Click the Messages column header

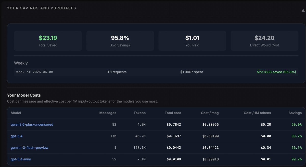point(108,113)
